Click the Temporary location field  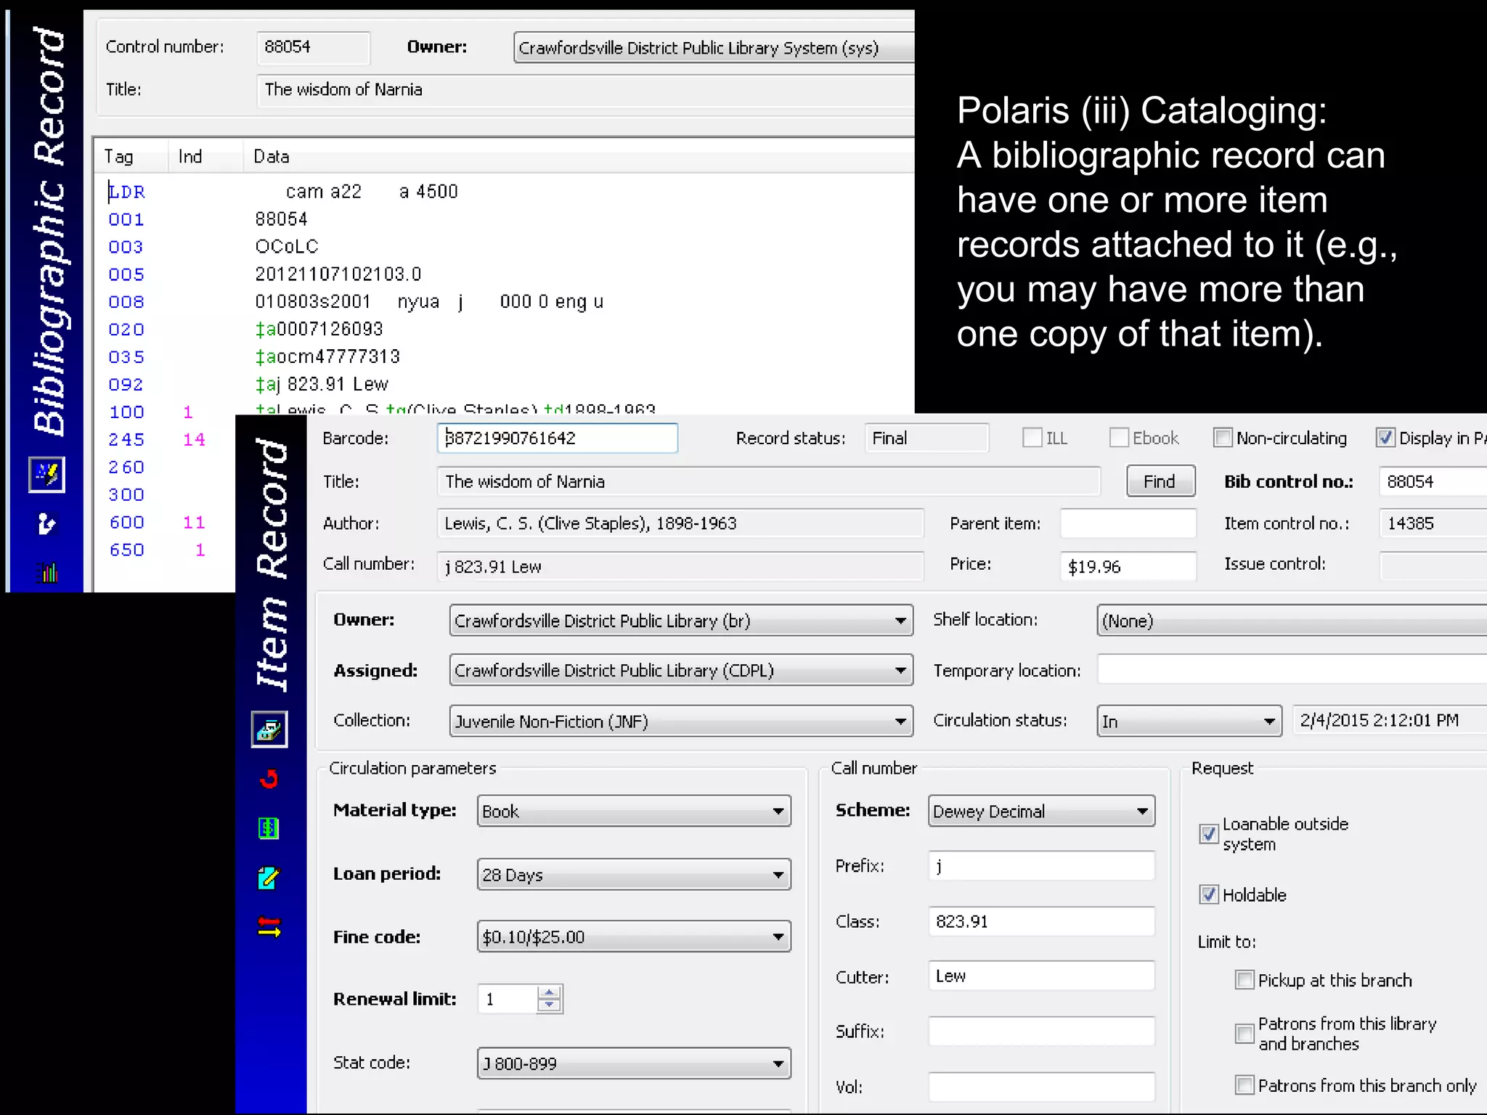pos(1292,670)
